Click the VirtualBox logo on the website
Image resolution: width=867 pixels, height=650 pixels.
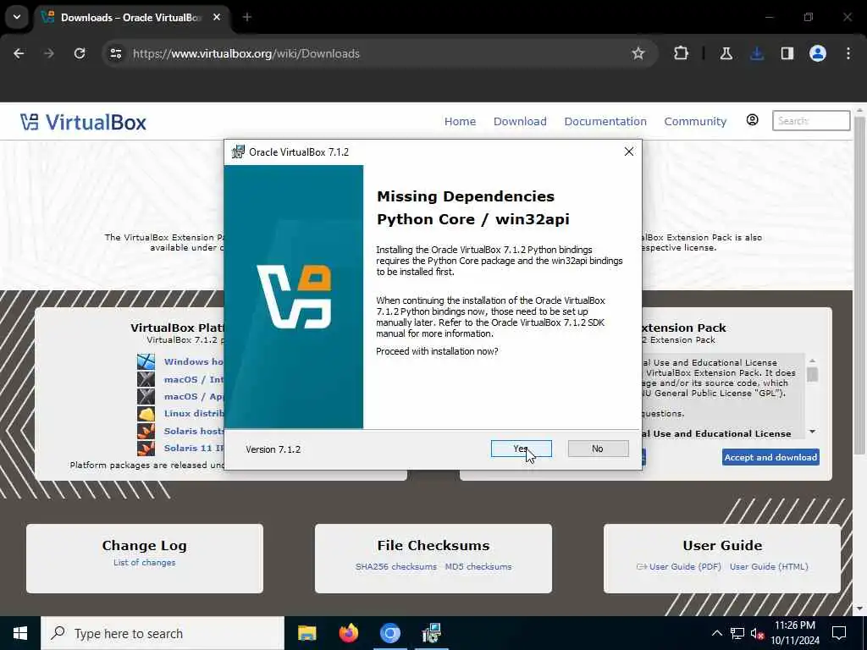click(83, 122)
